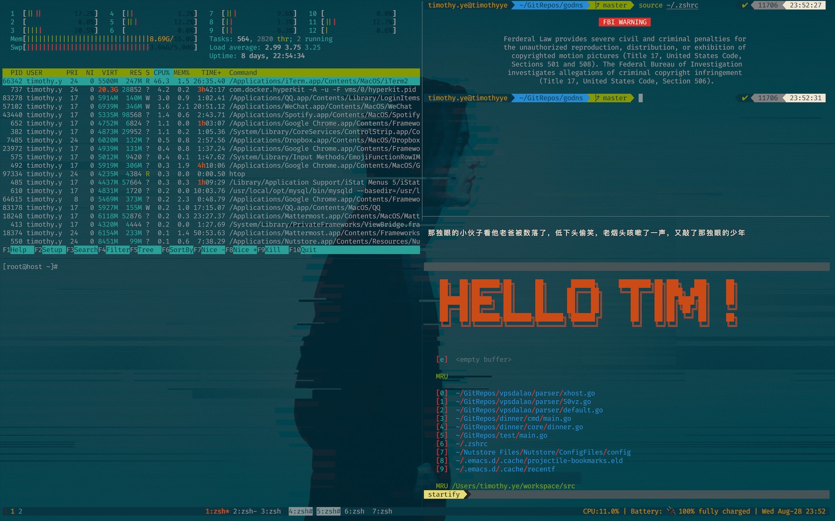This screenshot has width=835, height=521.
Task: Open MRU entry [5] test/main.go
Action: click(492, 436)
